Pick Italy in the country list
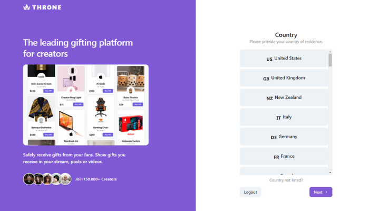Screen dimensions: 369x211 (x=284, y=117)
